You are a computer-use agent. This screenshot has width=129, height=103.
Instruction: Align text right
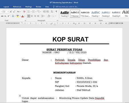(35, 16)
